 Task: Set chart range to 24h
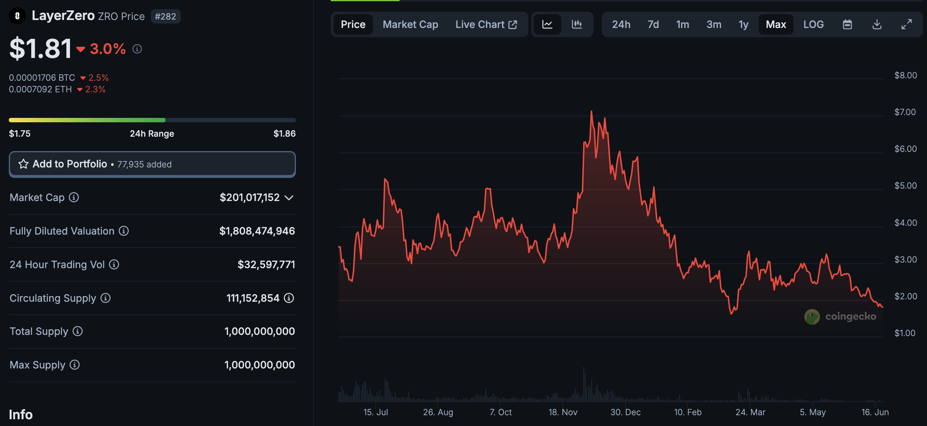click(621, 24)
